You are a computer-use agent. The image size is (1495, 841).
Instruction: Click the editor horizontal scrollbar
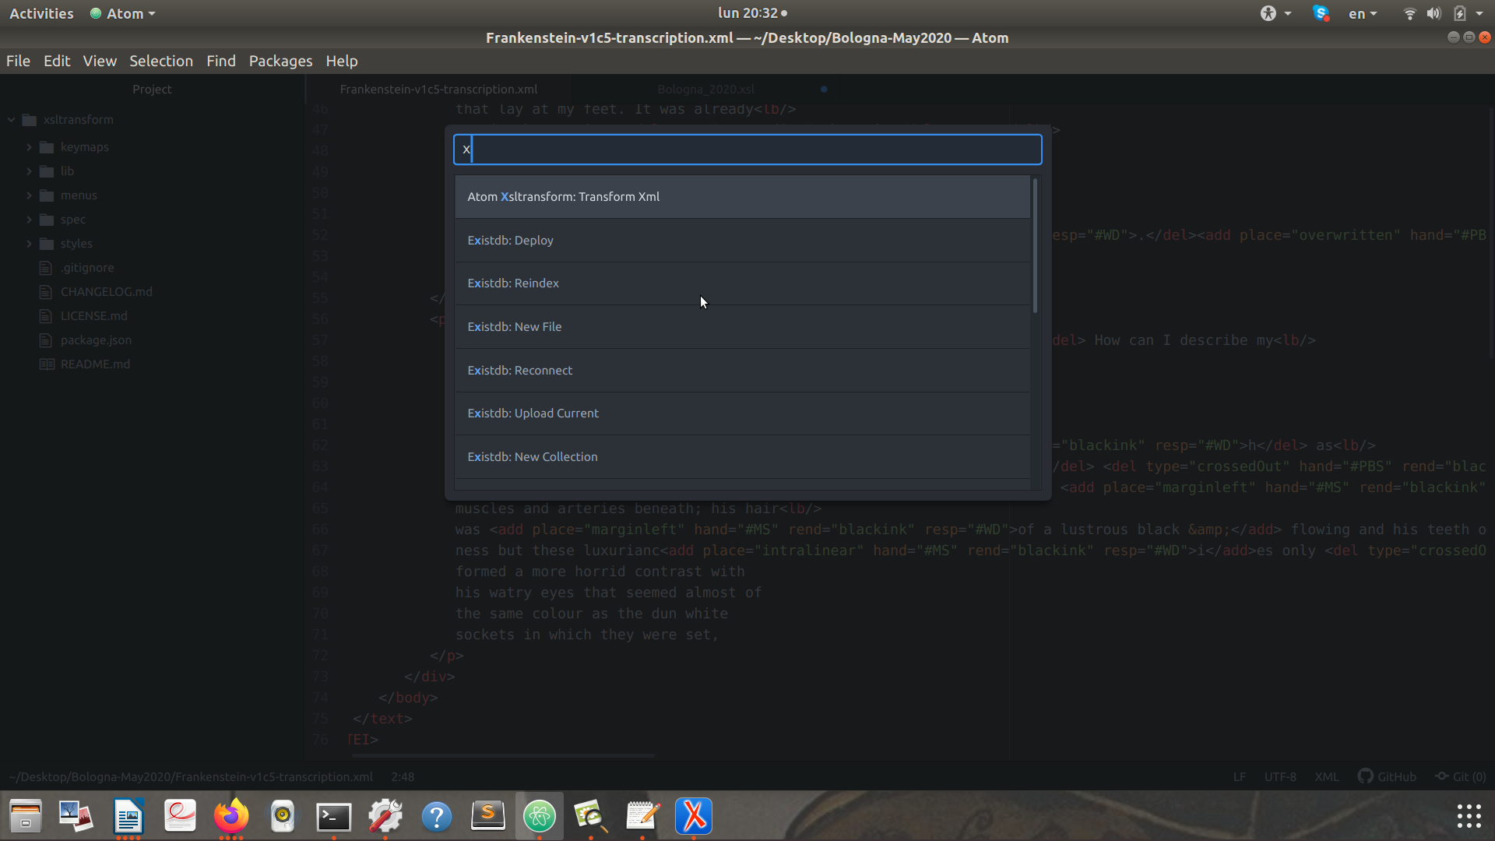503,755
